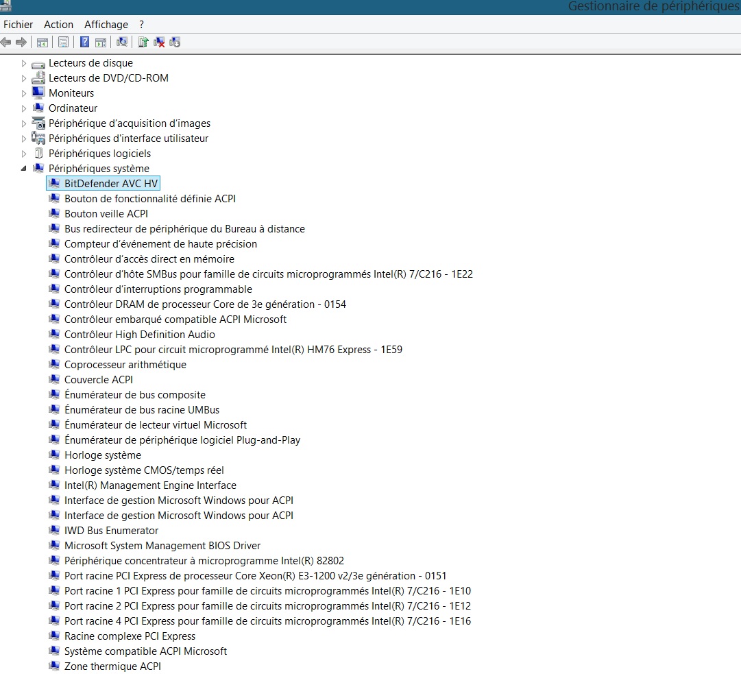The height and width of the screenshot is (674, 741).
Task: Click the Uninstall device red X icon
Action: click(159, 43)
